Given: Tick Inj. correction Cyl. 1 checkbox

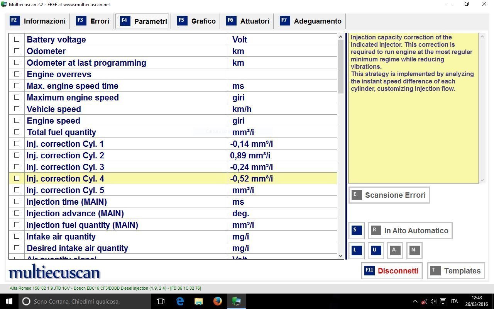Looking at the screenshot, I should (17, 143).
